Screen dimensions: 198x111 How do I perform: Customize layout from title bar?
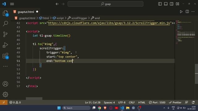[177, 4]
